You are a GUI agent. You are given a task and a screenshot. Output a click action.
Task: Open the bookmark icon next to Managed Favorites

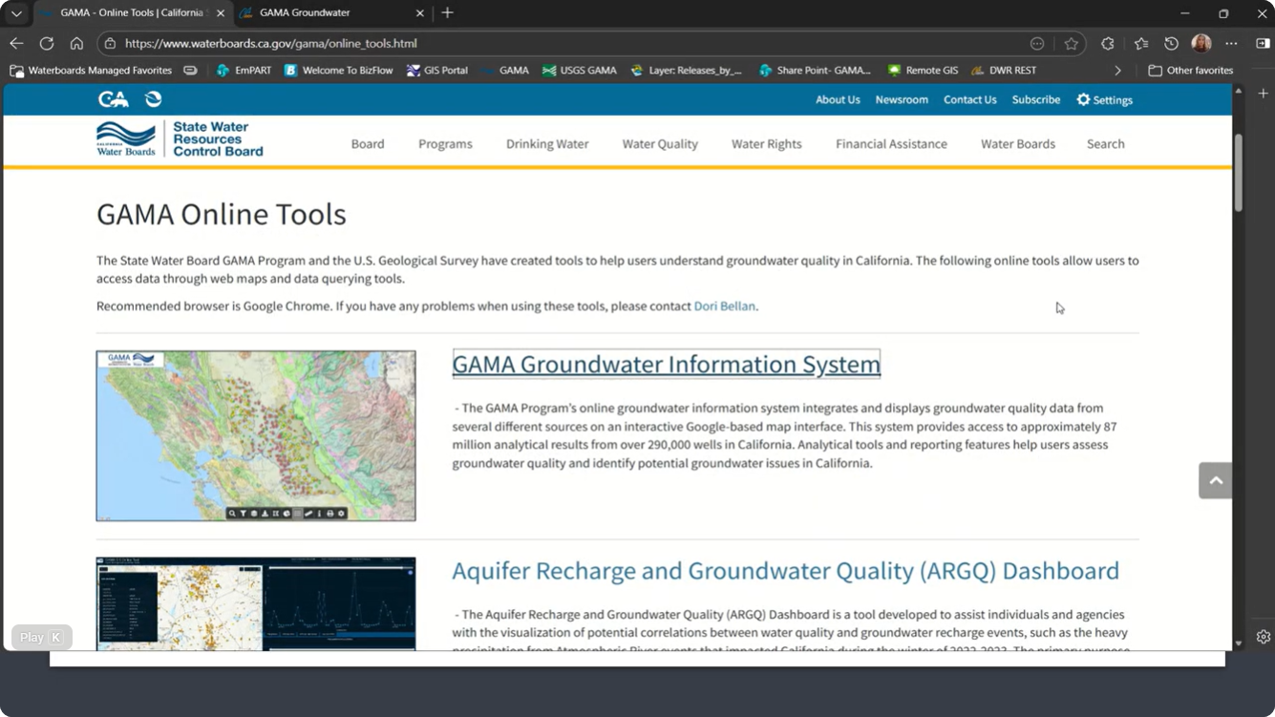[x=190, y=70]
